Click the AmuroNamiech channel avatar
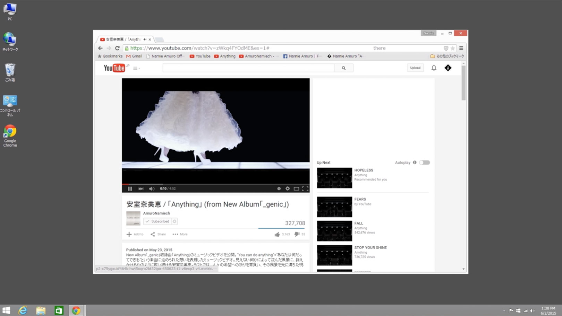The image size is (562, 316). click(133, 218)
